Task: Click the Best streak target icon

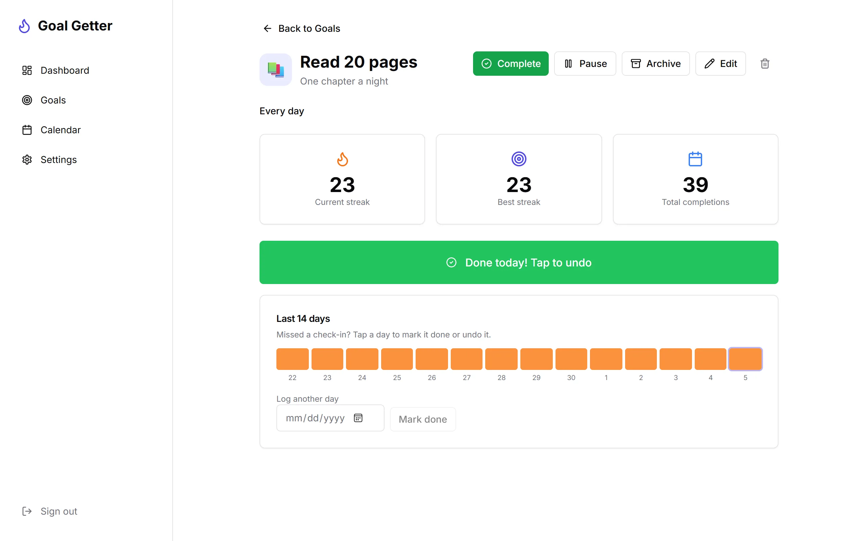Action: coord(519,159)
